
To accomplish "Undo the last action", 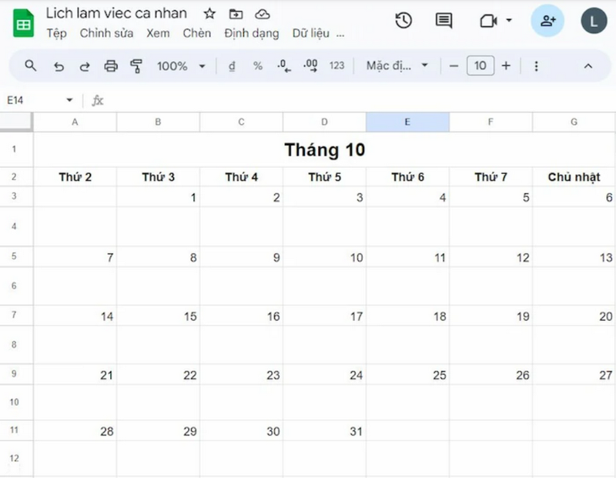I will click(x=59, y=65).
